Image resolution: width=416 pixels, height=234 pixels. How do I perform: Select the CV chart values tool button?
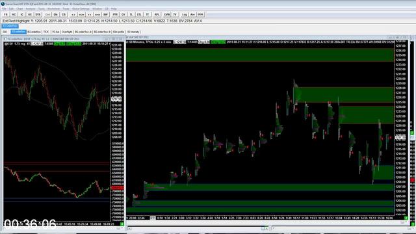123,14
